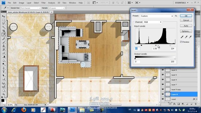
Task: Open Firefox from the taskbar
Action: point(24,110)
